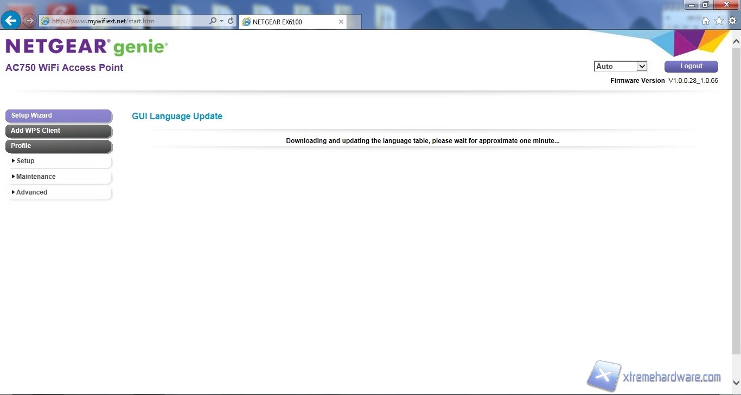Open browser Tools gear icon
This screenshot has height=395, width=741.
[x=732, y=21]
